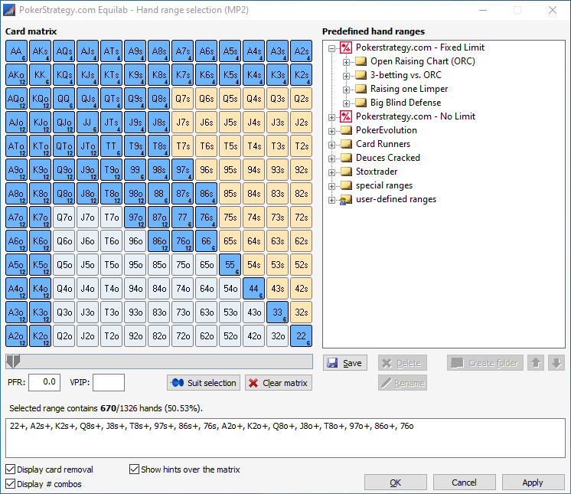Expand the Raising one Limper folder
The image size is (571, 494).
coord(346,90)
